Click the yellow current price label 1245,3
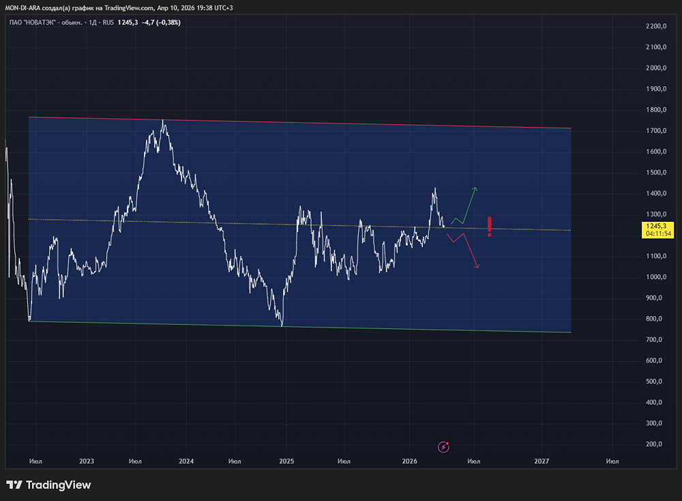The height and width of the screenshot is (501, 682). (657, 226)
